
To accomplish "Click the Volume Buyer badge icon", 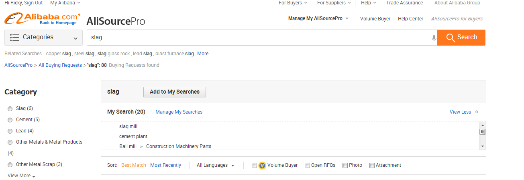I will [x=262, y=165].
